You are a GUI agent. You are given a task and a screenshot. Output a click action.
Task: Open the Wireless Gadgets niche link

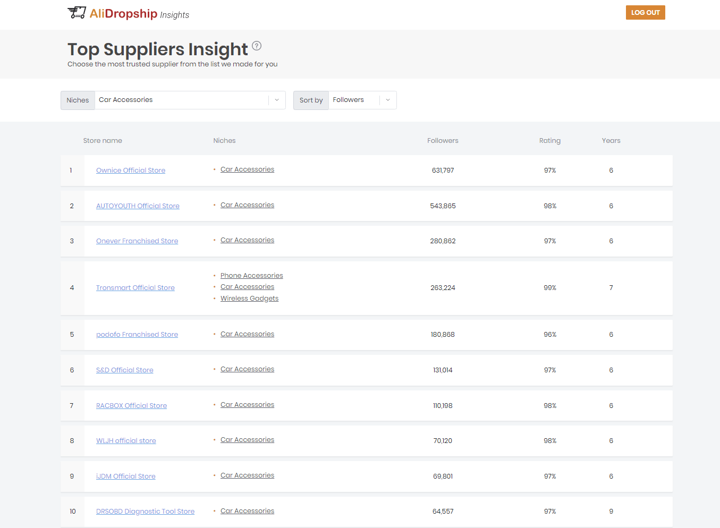click(x=249, y=298)
